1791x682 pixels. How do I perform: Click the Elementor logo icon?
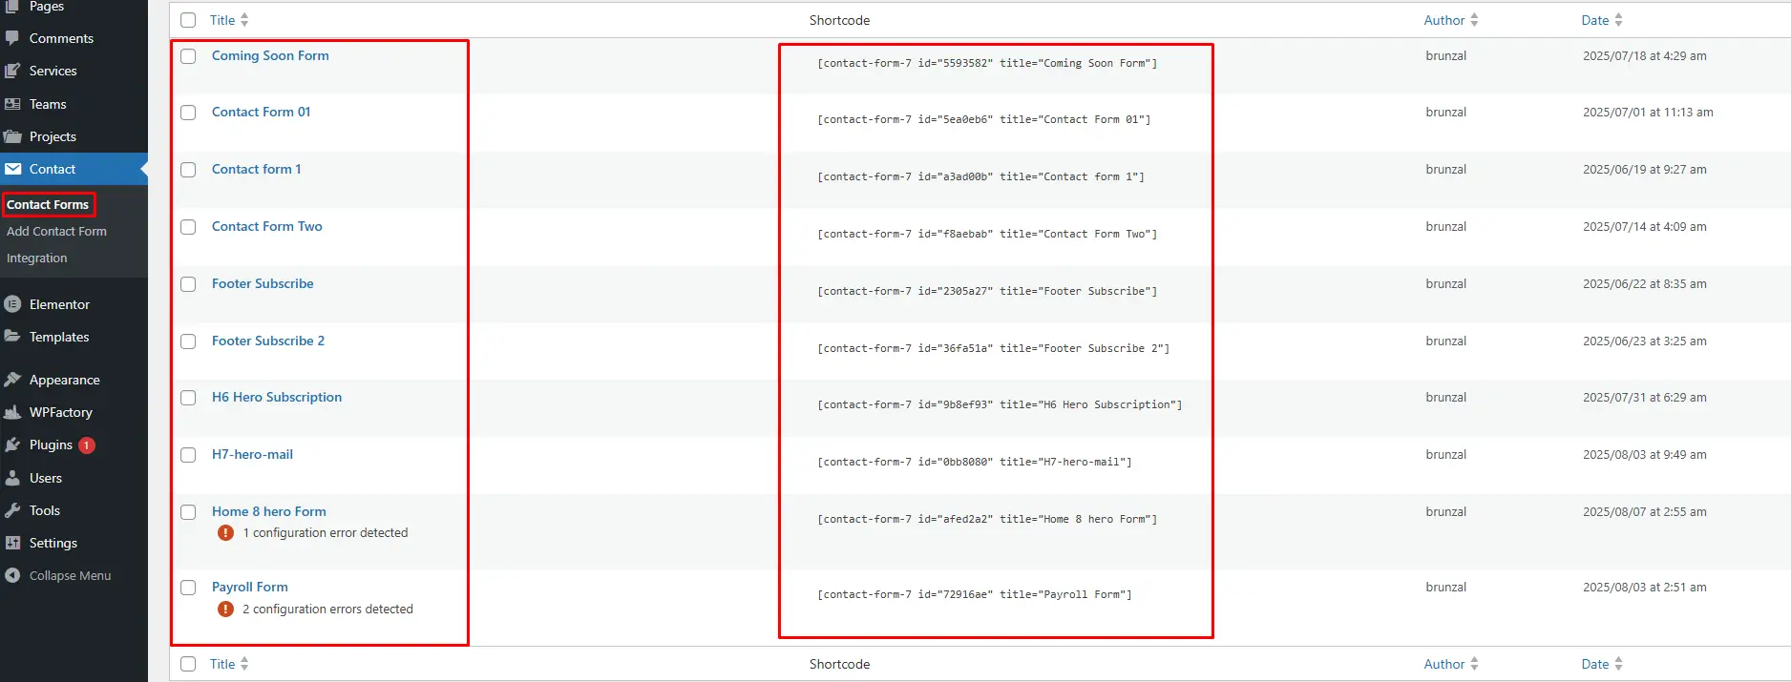click(12, 304)
